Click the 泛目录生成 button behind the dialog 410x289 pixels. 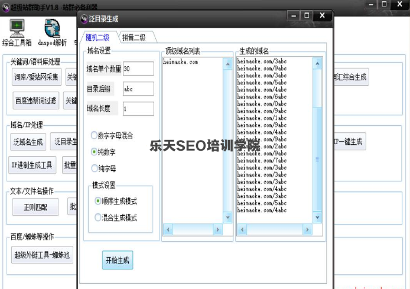[x=64, y=141]
